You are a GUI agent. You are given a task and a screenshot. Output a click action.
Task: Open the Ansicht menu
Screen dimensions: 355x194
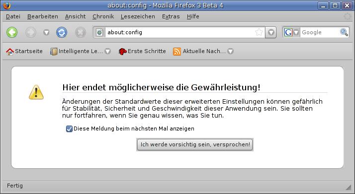point(75,16)
